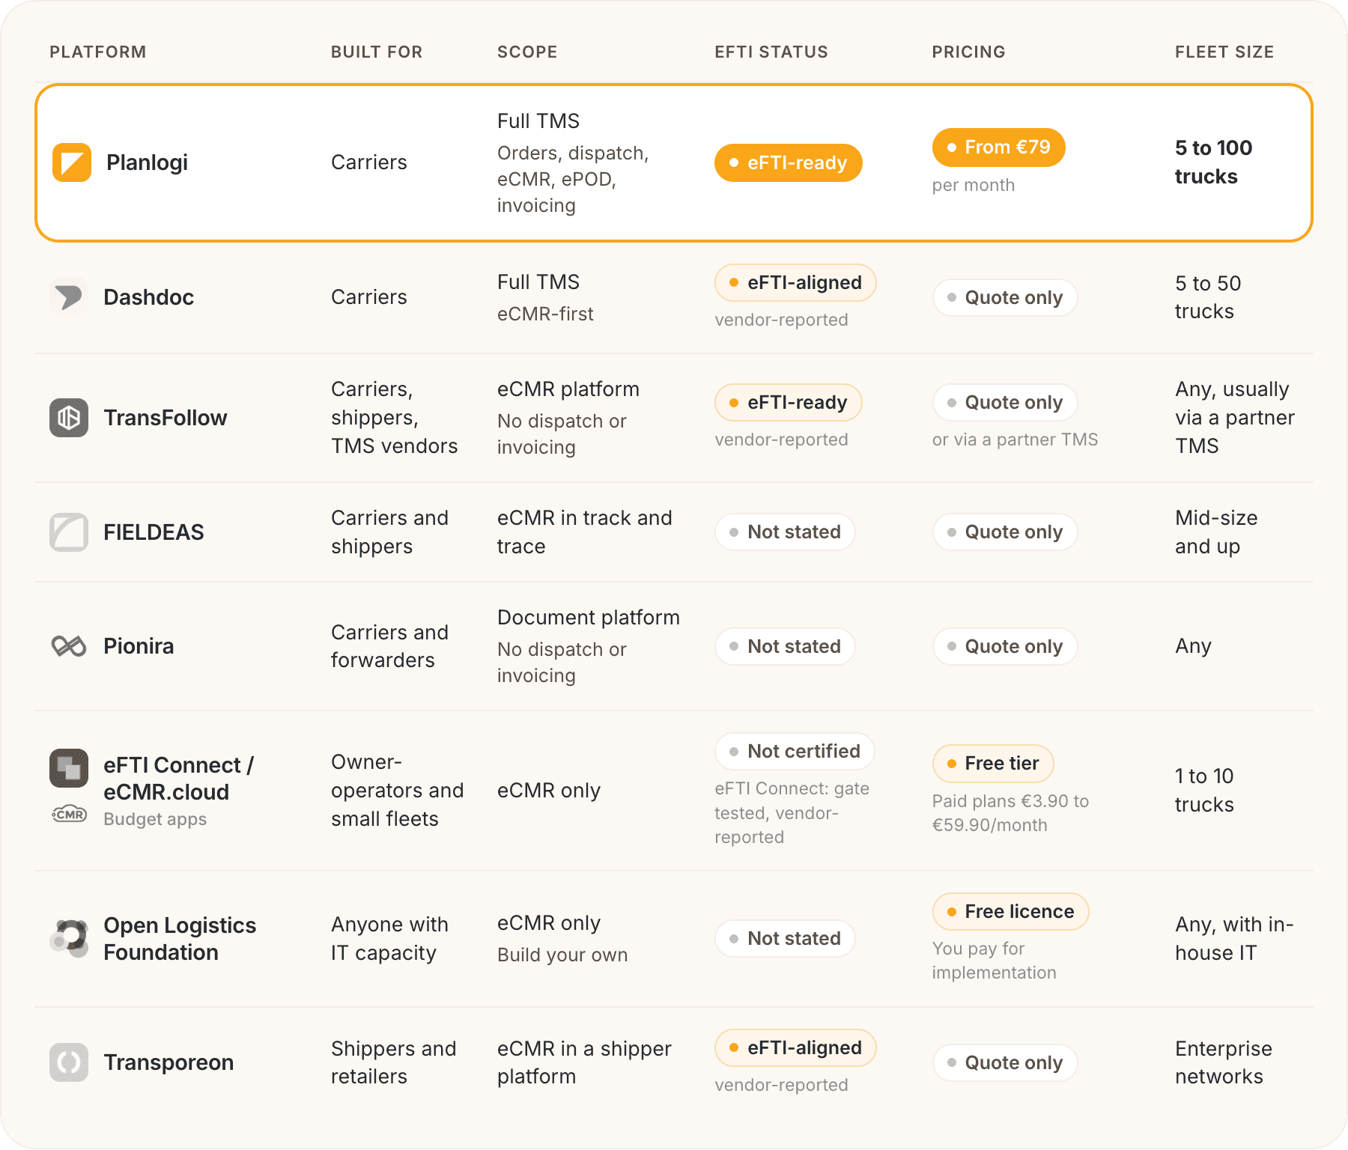This screenshot has height=1150, width=1348.
Task: Click the FIELDEAS platform name
Action: point(154,532)
